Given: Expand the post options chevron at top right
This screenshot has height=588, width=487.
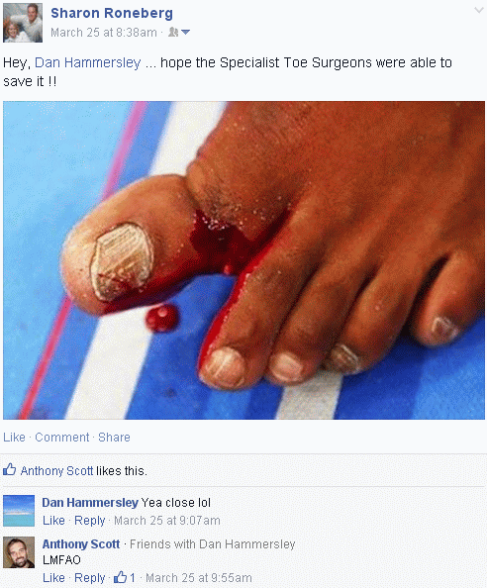Looking at the screenshot, I should point(479,10).
